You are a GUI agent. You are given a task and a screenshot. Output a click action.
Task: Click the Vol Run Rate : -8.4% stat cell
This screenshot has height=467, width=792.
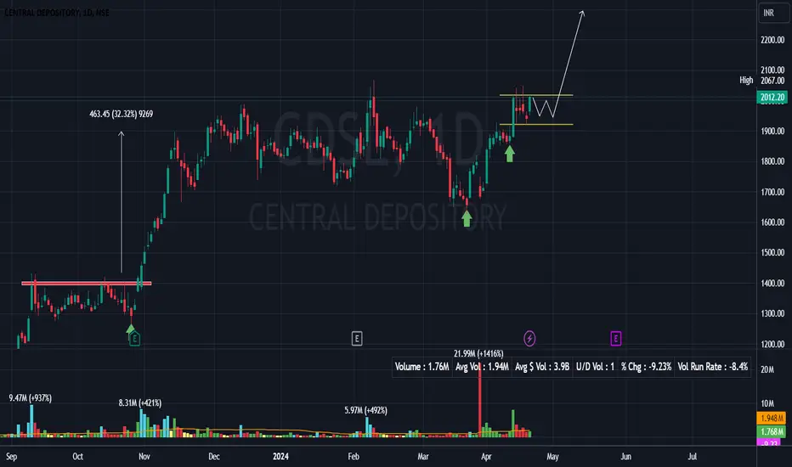pyautogui.click(x=713, y=367)
